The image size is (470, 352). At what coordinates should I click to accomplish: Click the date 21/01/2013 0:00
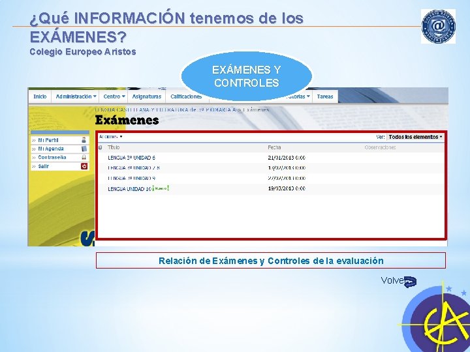pos(287,158)
